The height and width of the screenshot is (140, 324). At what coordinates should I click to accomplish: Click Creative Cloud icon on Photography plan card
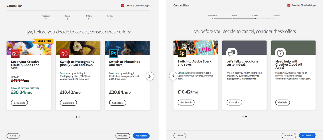[x=65, y=53]
